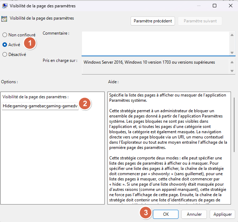Click the Annuler button

[194, 214]
